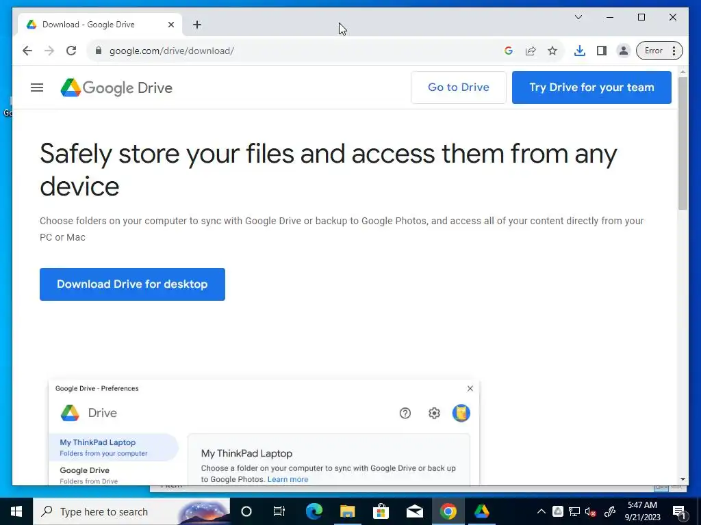The width and height of the screenshot is (701, 525).
Task: Click the Google Drive logo
Action: pos(116,87)
